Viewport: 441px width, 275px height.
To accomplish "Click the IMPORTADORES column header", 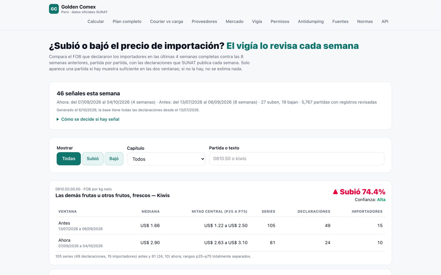I will 367,211.
